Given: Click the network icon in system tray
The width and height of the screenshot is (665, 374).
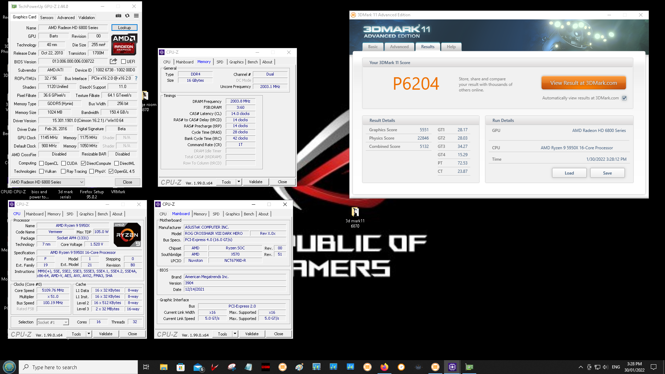Looking at the screenshot, I should point(597,367).
